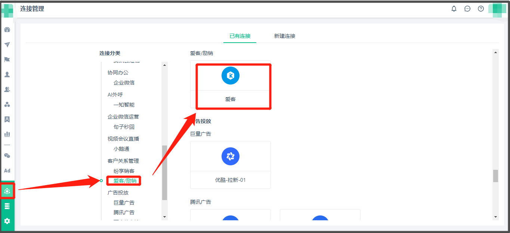Viewport: 510px width, 233px height.
Task: Open the 爱客 connection card label
Action: point(231,99)
